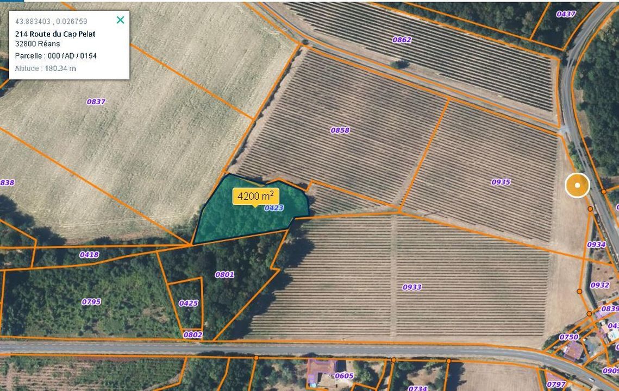Select the small parcel 0425
Screen dimensions: 619x391
188,303
